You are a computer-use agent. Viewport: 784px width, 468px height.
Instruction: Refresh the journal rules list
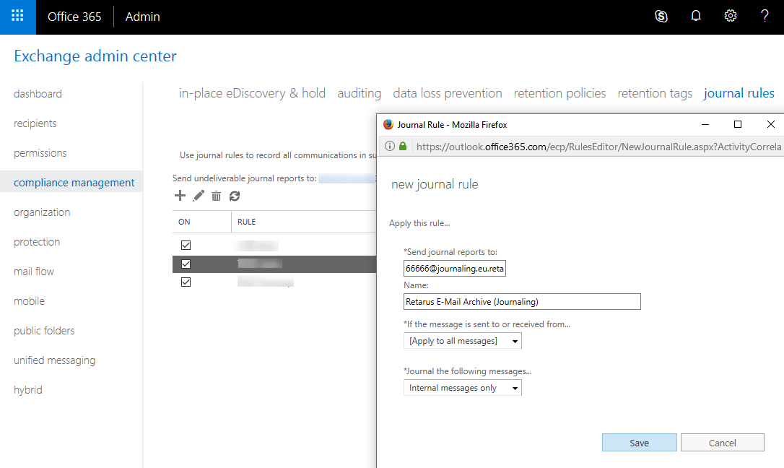235,196
